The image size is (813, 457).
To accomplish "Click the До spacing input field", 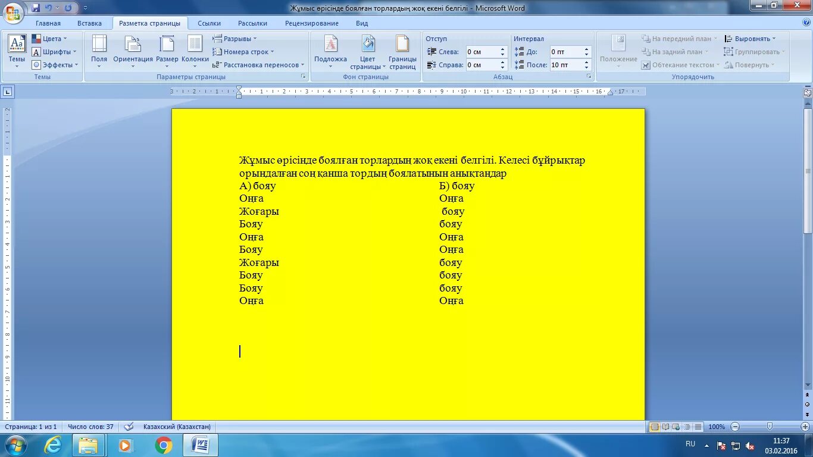I will (x=565, y=52).
